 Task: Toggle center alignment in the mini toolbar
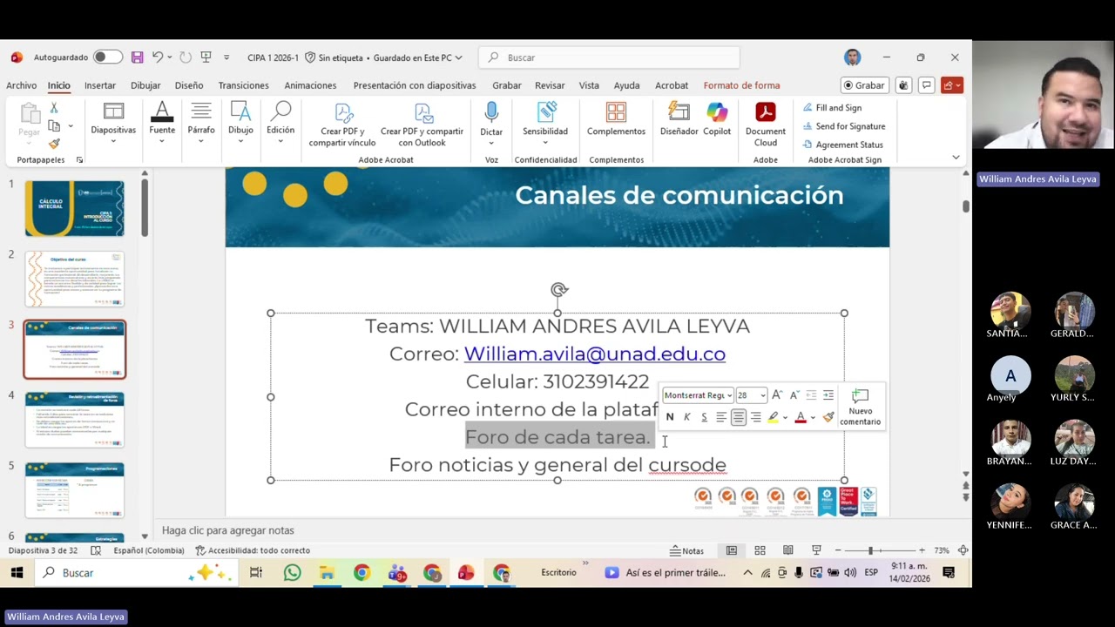tap(739, 417)
